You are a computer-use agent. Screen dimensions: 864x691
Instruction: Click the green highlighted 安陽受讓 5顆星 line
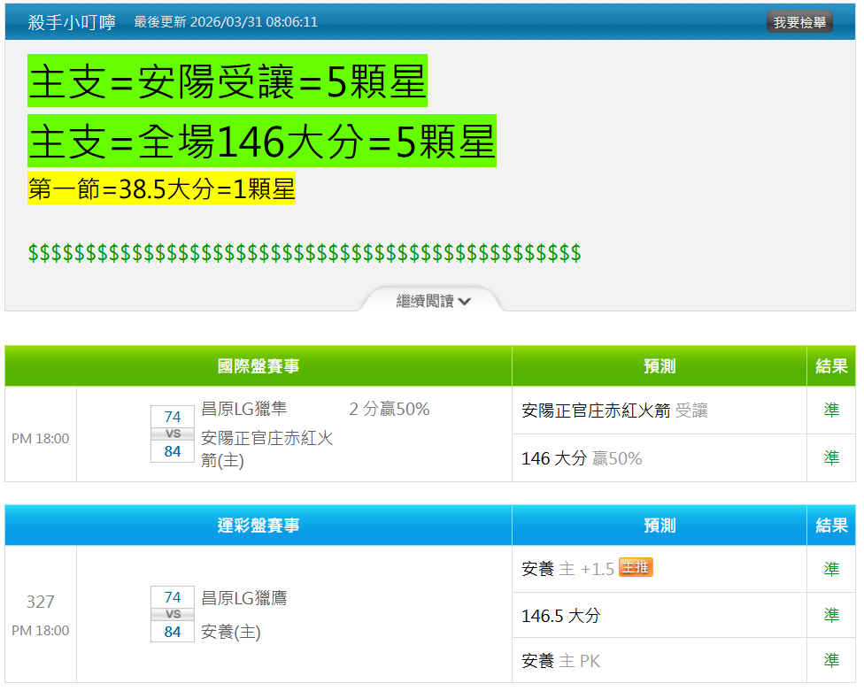228,81
